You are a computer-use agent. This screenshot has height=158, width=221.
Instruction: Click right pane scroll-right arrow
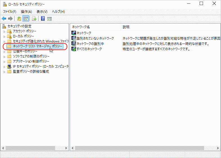click(218, 148)
